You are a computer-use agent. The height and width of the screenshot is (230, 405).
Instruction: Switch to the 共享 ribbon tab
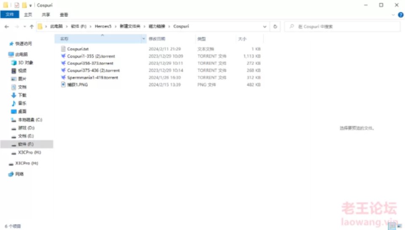pos(46,15)
